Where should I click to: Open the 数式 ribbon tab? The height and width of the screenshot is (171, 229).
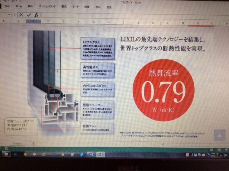pos(64,6)
